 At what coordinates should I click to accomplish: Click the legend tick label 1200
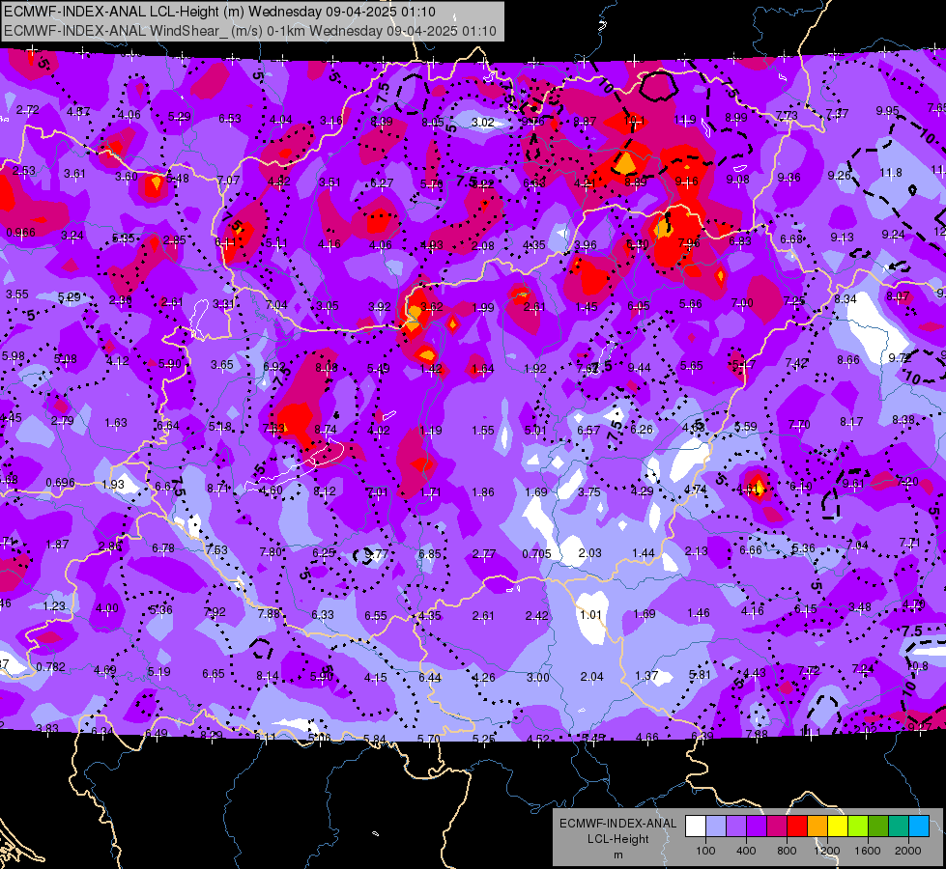coord(827,851)
